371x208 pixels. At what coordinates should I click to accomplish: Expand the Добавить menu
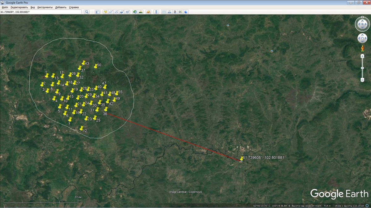coord(61,7)
